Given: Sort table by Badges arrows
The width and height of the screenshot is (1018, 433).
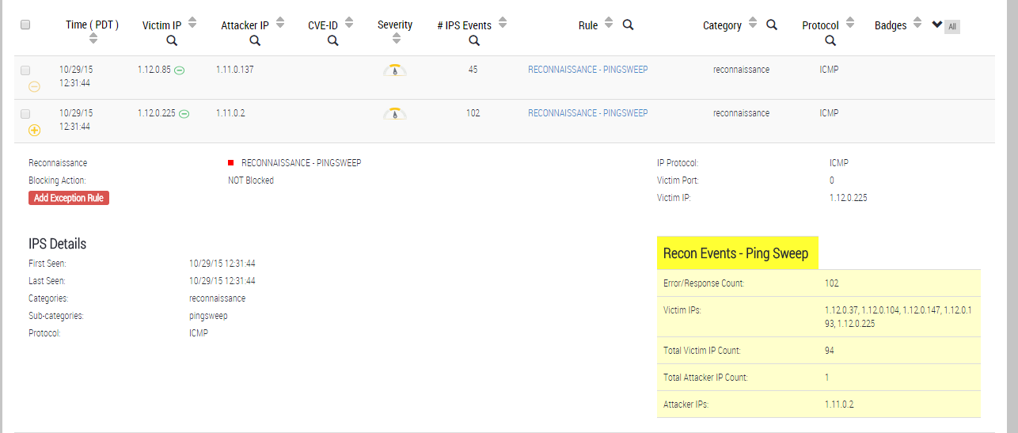Looking at the screenshot, I should [917, 23].
